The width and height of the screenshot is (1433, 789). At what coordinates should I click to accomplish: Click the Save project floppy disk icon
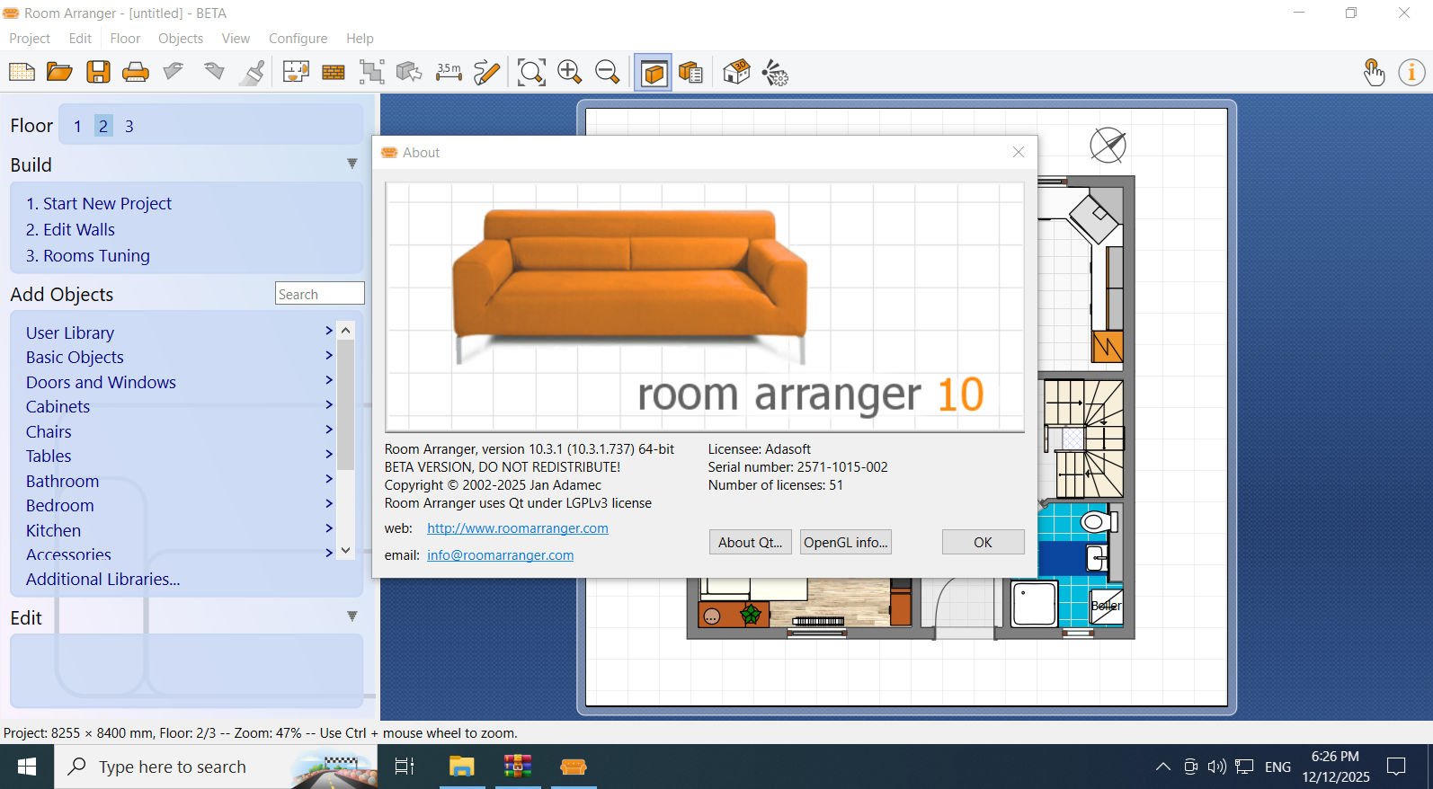tap(98, 72)
